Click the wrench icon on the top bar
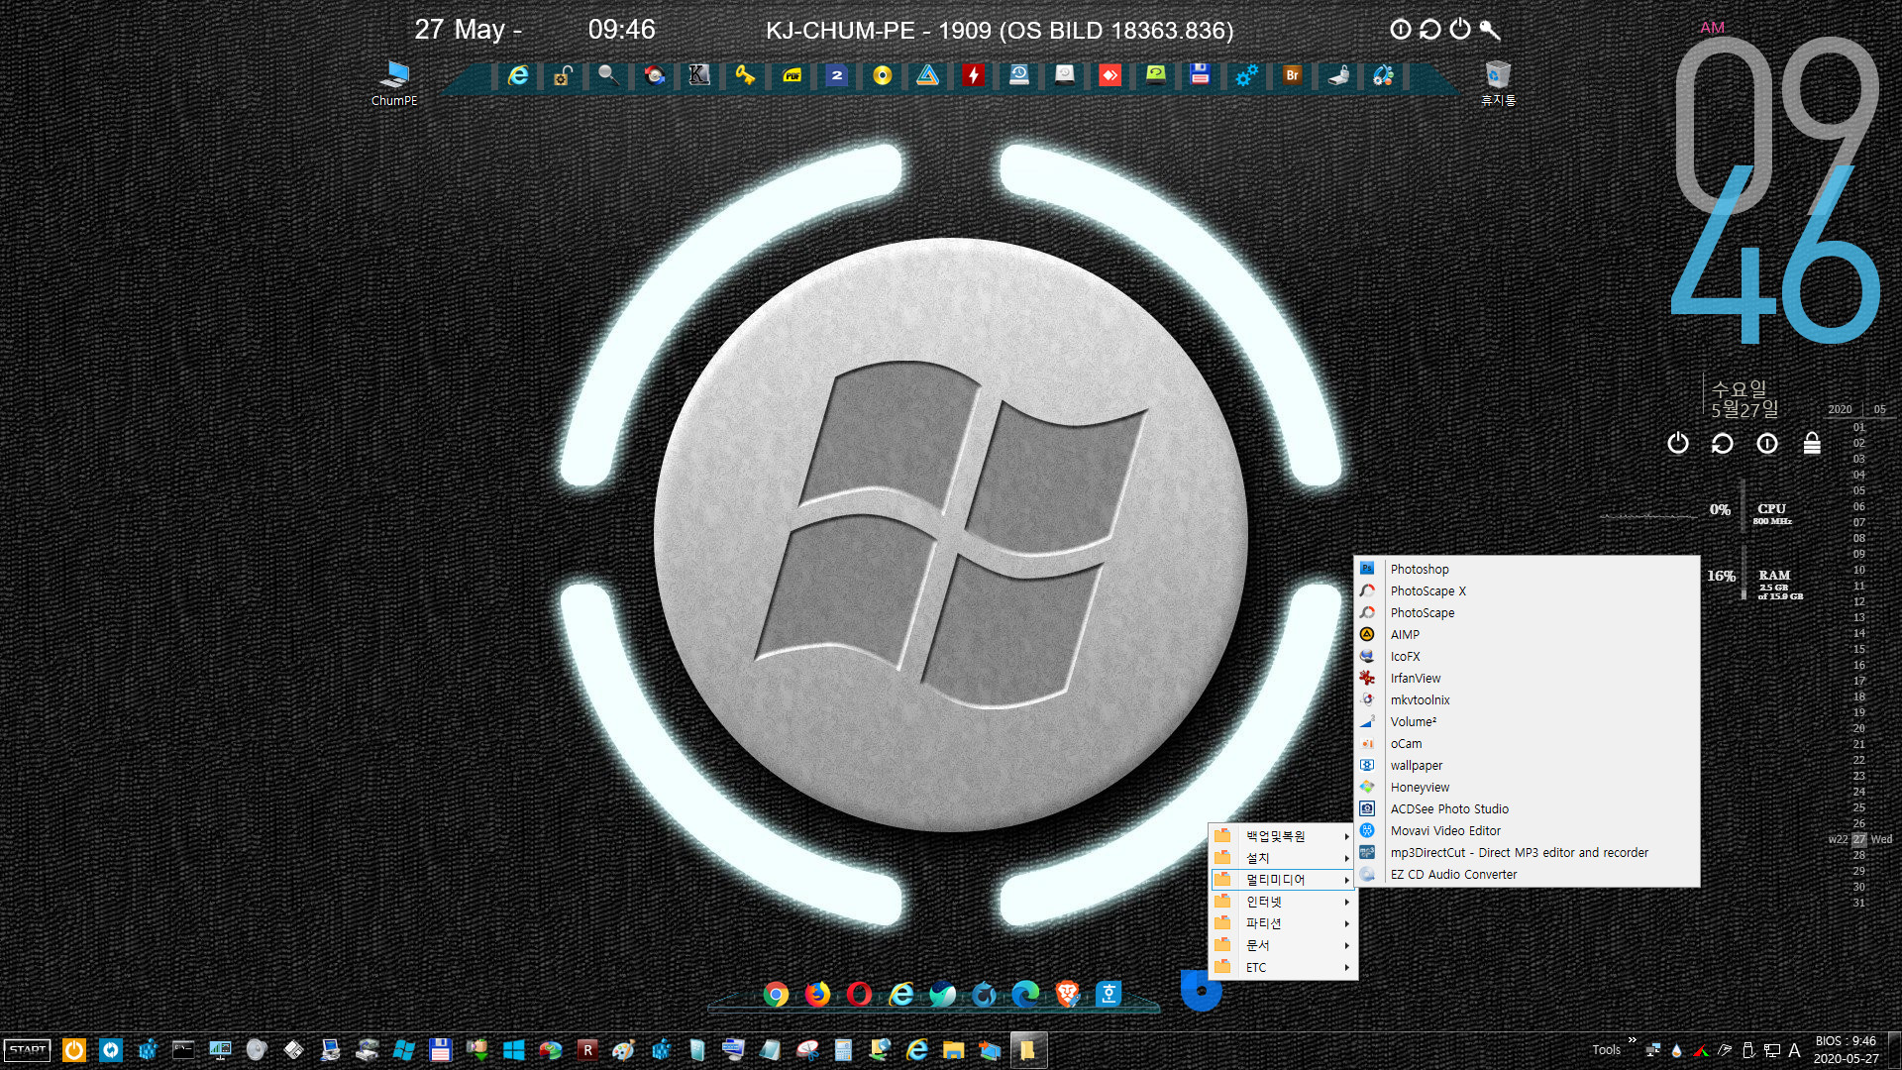Viewport: 1902px width, 1070px height. click(1489, 30)
